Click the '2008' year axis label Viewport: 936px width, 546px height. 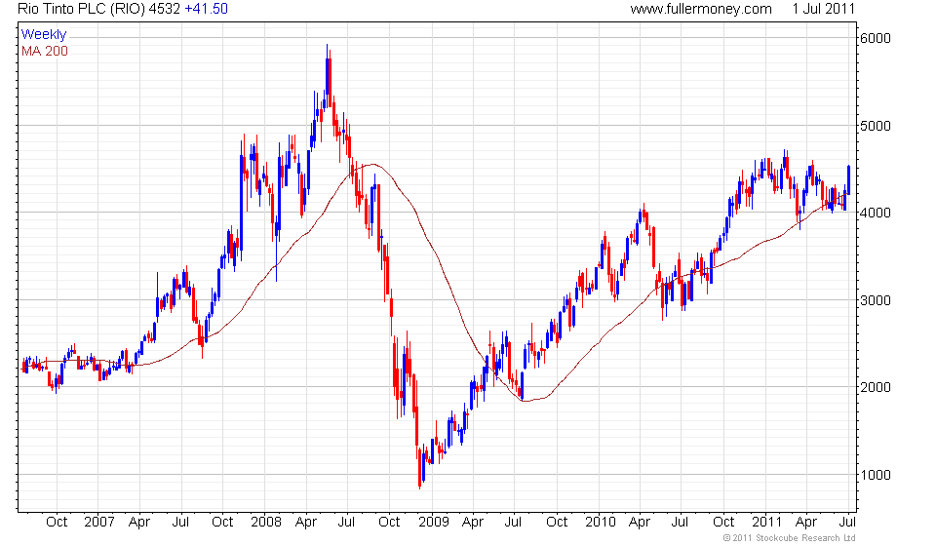[265, 523]
